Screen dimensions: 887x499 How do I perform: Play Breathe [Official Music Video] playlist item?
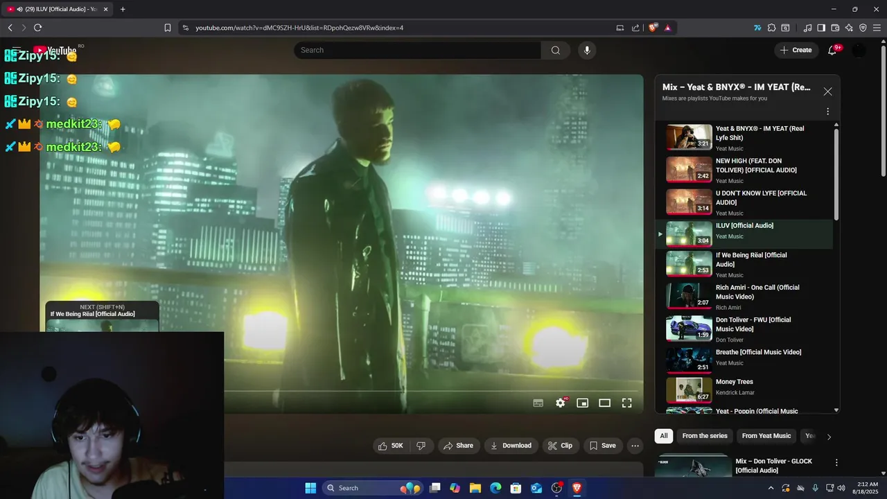pos(744,360)
